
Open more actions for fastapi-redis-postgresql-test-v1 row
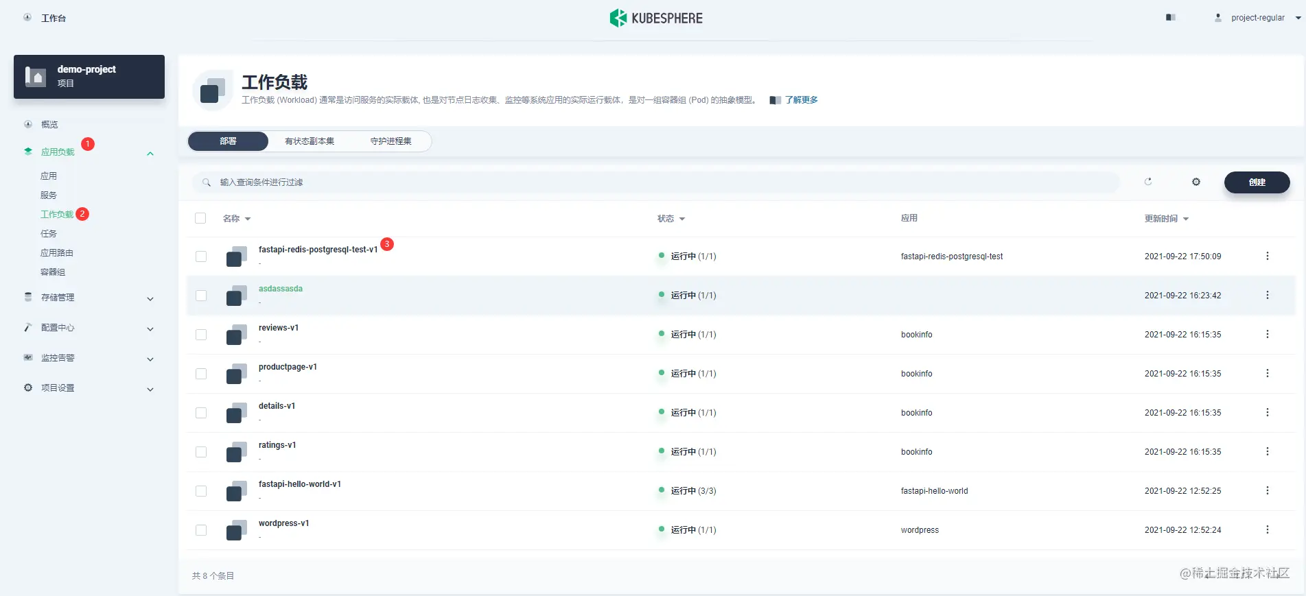click(x=1268, y=256)
